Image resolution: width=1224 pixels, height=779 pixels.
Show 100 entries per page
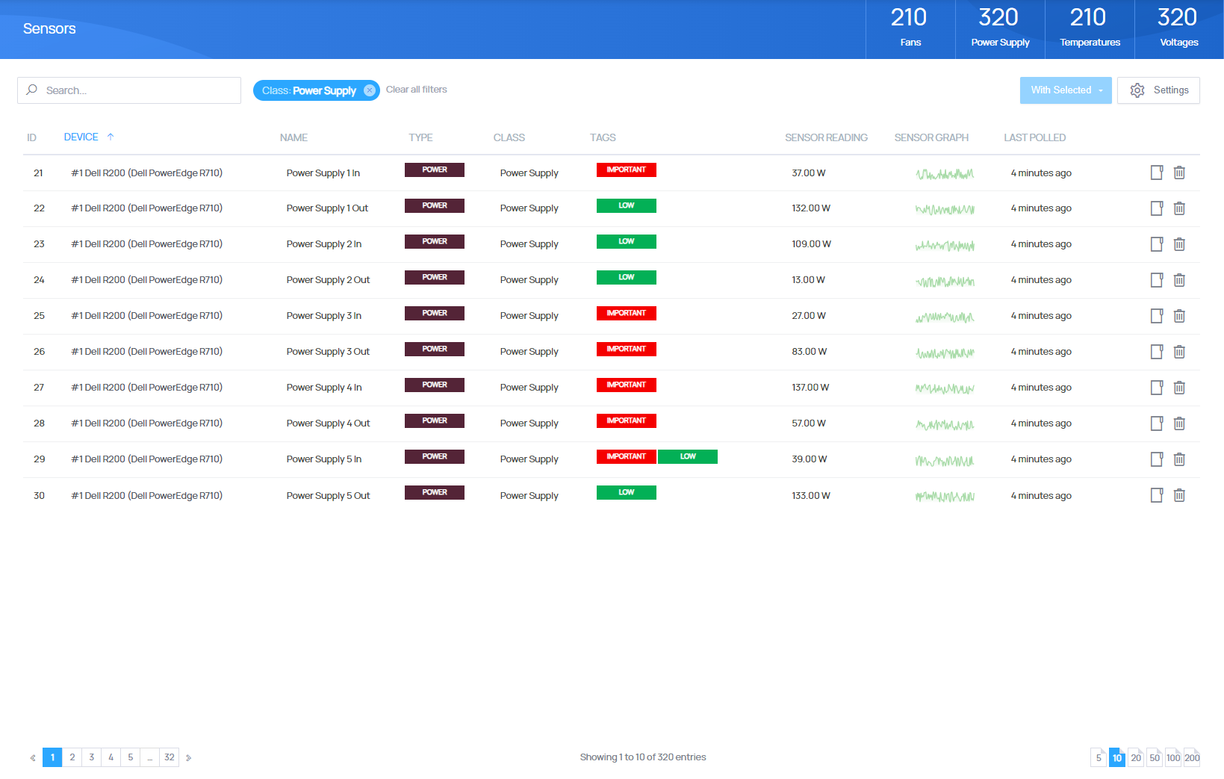click(x=1173, y=757)
